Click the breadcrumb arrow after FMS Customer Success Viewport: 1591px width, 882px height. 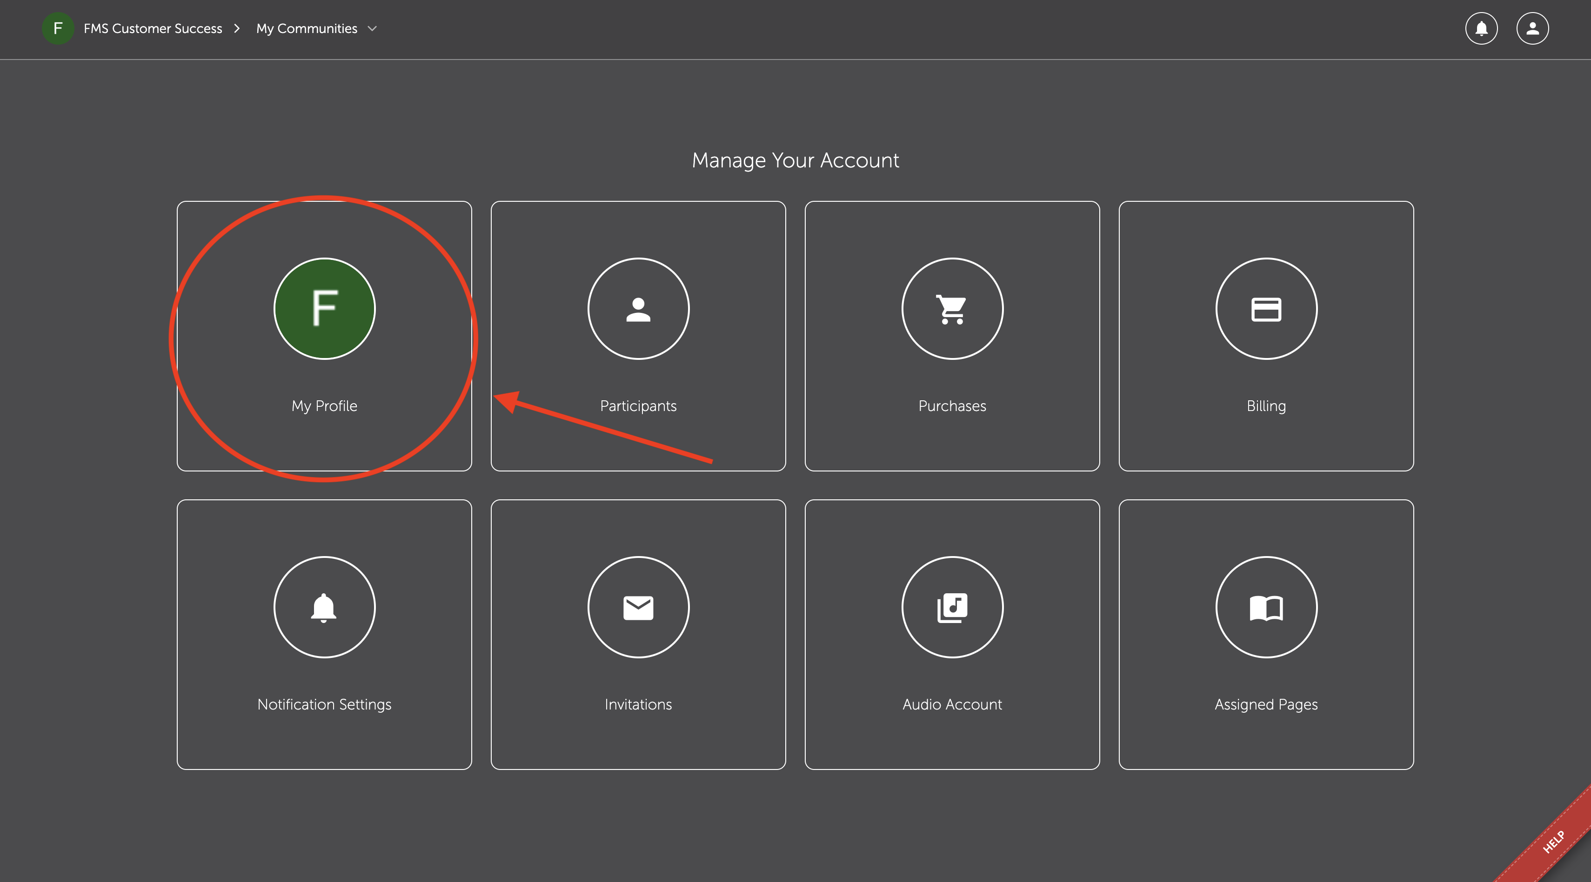click(x=236, y=28)
